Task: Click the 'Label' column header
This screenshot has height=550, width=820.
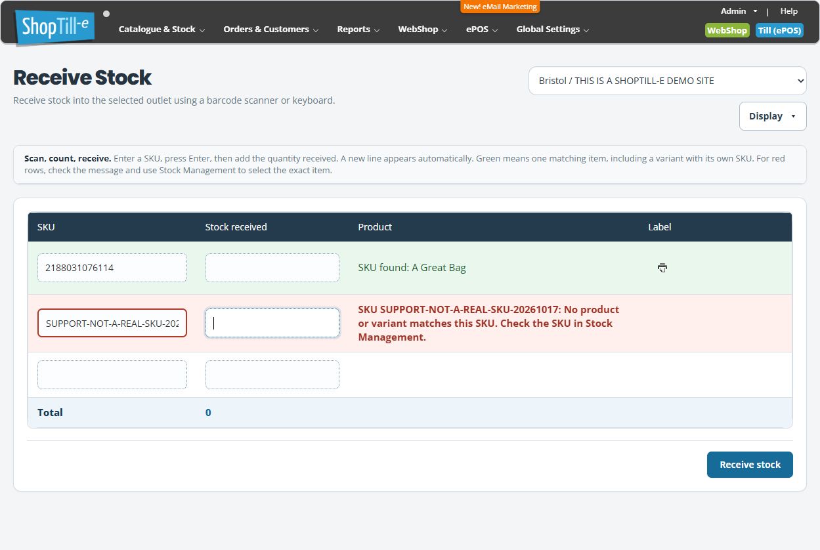Action: point(660,227)
